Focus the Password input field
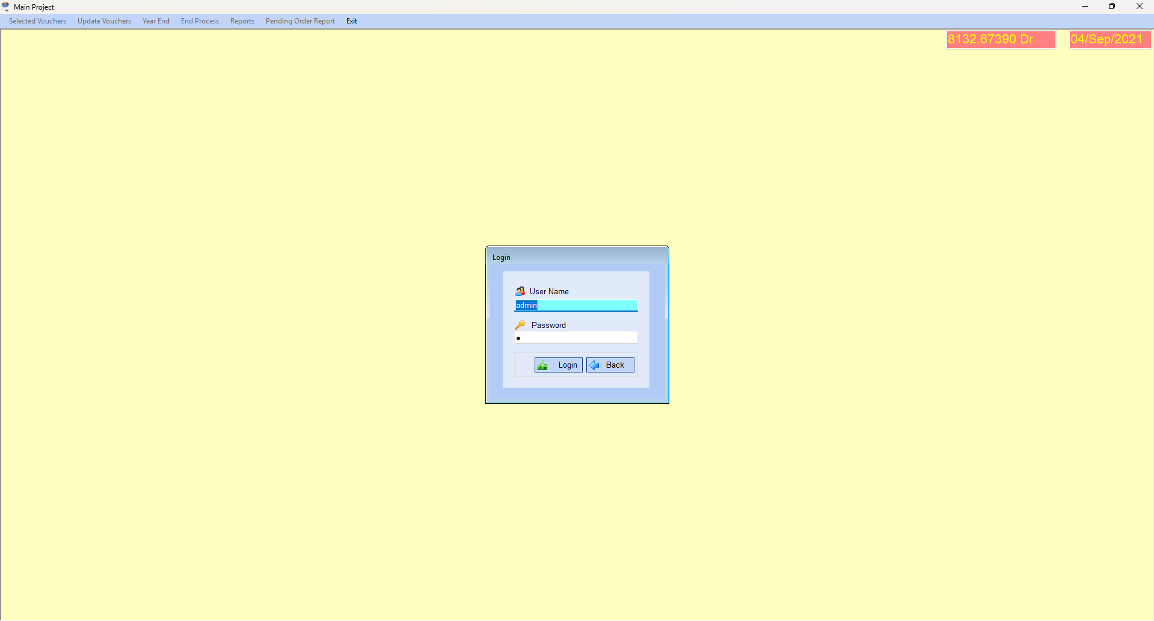This screenshot has height=621, width=1154. point(576,338)
